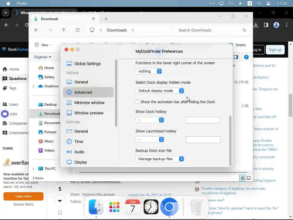Click the downvote arrow under score 5
Image resolution: width=293 pixels, height=220 pixels.
click(60, 201)
